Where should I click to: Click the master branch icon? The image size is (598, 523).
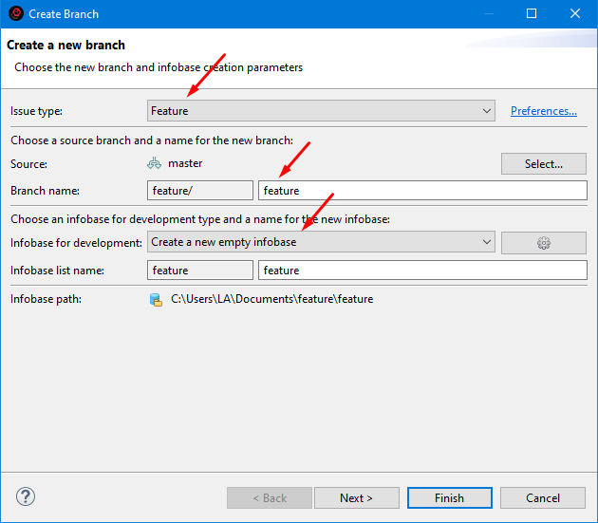pyautogui.click(x=156, y=163)
